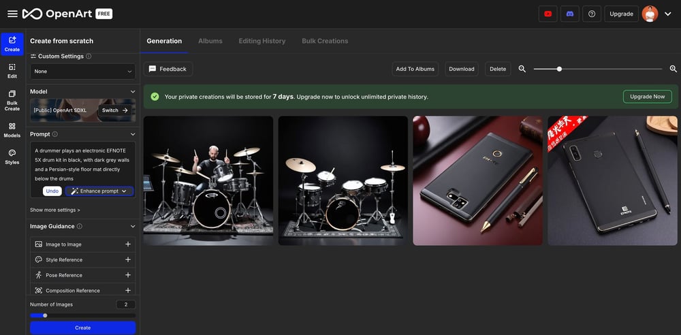The image size is (681, 335).
Task: Open the Custom Settings None dropdown
Action: tap(82, 71)
